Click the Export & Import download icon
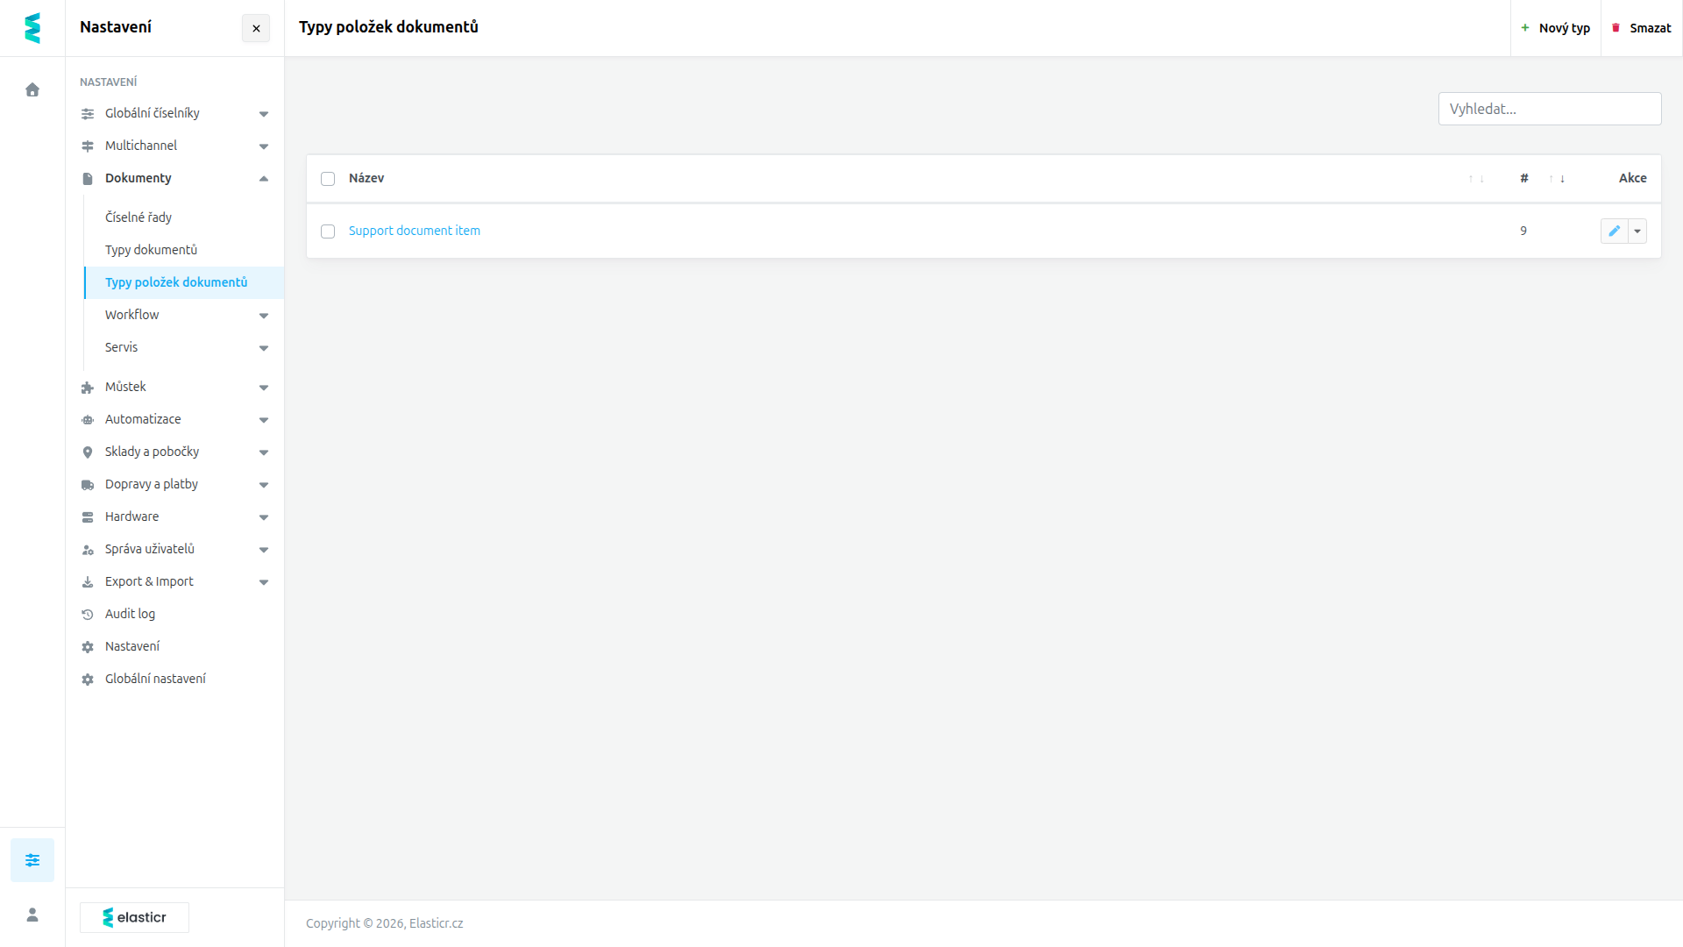The height and width of the screenshot is (947, 1683). pos(88,582)
